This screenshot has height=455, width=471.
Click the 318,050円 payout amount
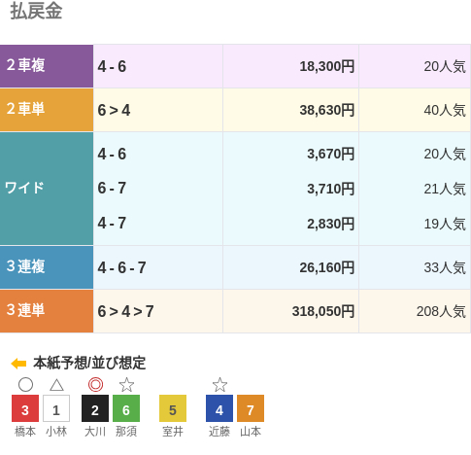(x=323, y=311)
